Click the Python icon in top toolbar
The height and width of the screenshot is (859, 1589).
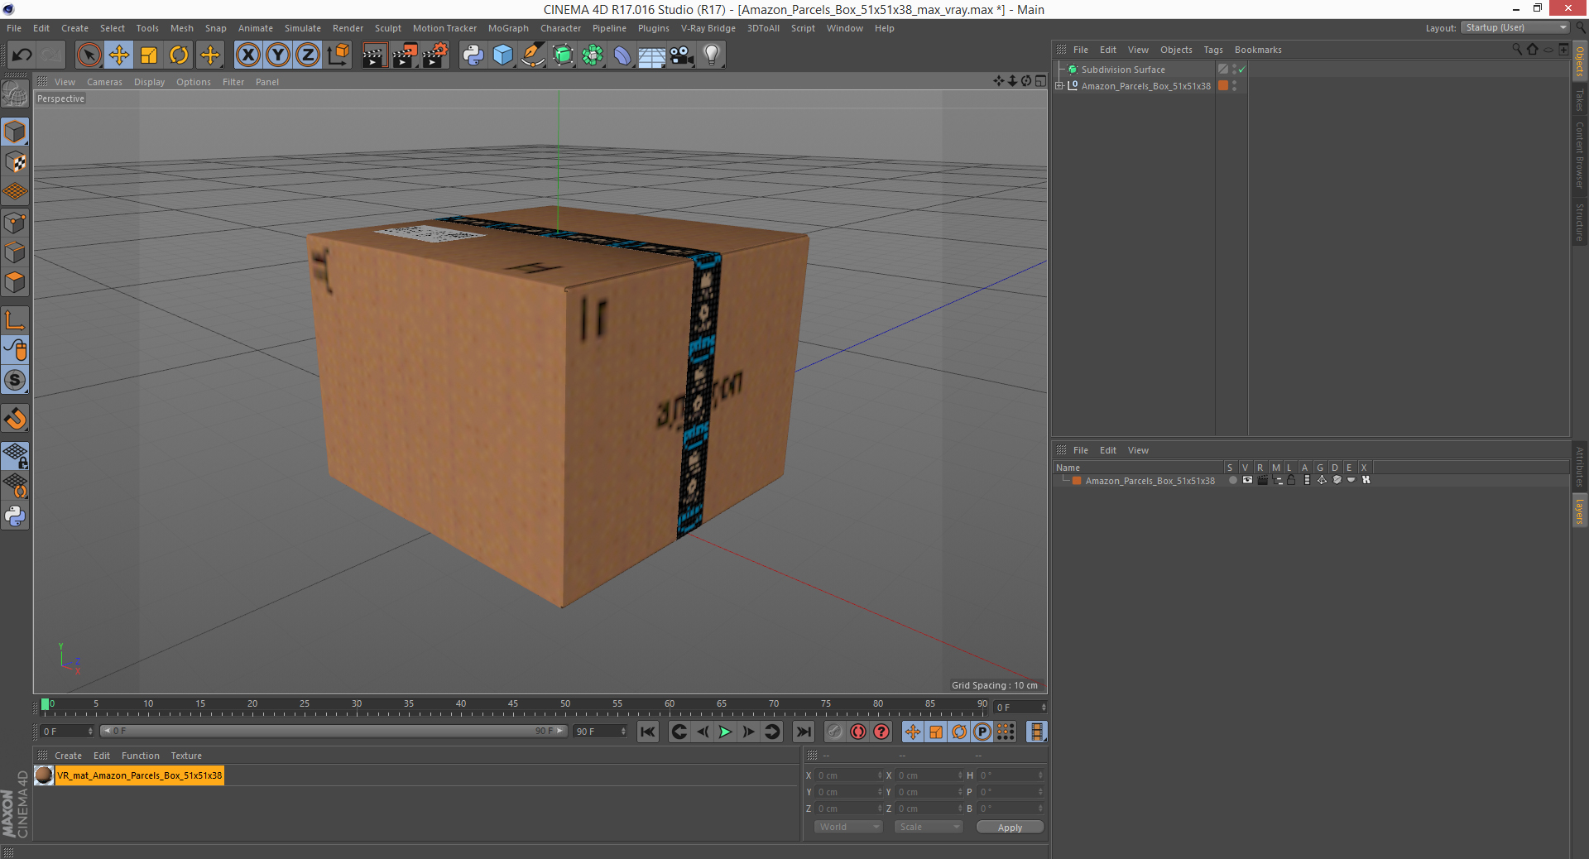(473, 55)
